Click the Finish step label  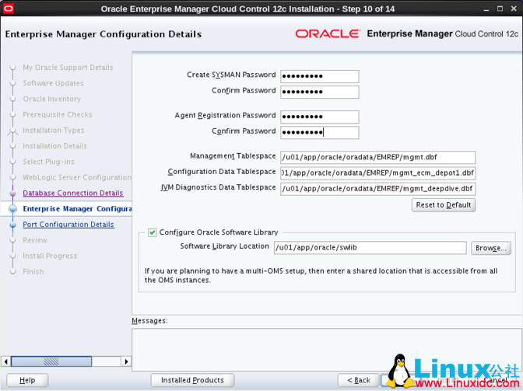pos(33,271)
